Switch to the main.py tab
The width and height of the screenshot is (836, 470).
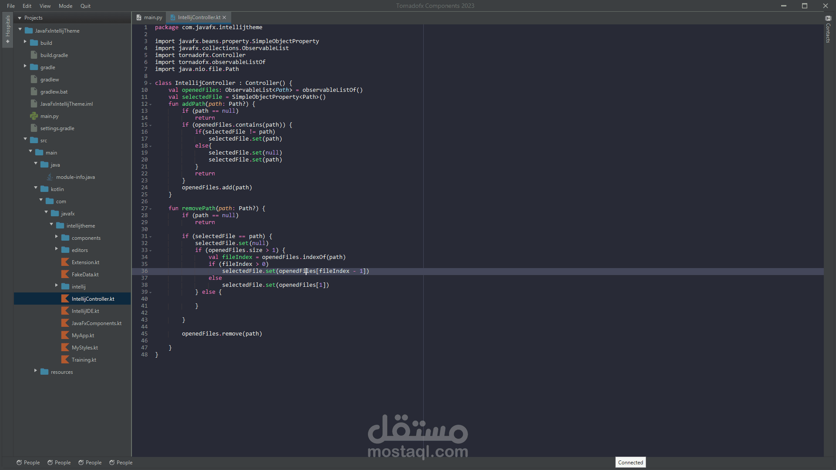tap(149, 17)
